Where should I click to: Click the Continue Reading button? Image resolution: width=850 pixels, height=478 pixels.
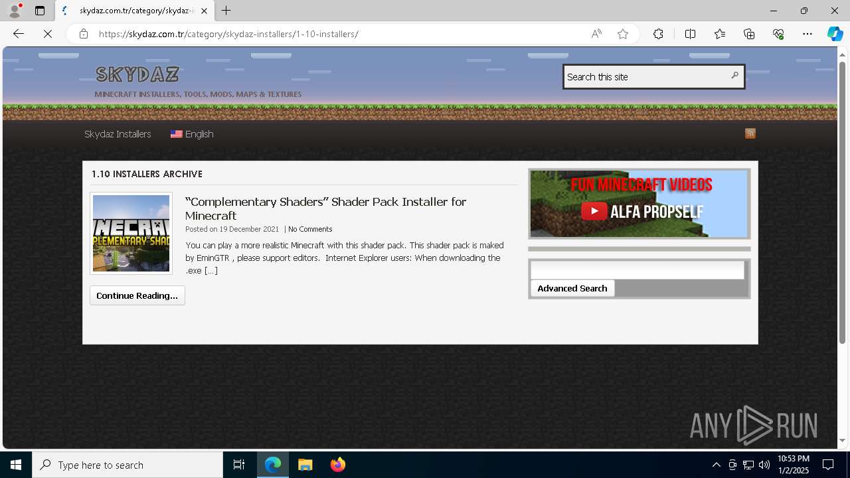coord(137,295)
